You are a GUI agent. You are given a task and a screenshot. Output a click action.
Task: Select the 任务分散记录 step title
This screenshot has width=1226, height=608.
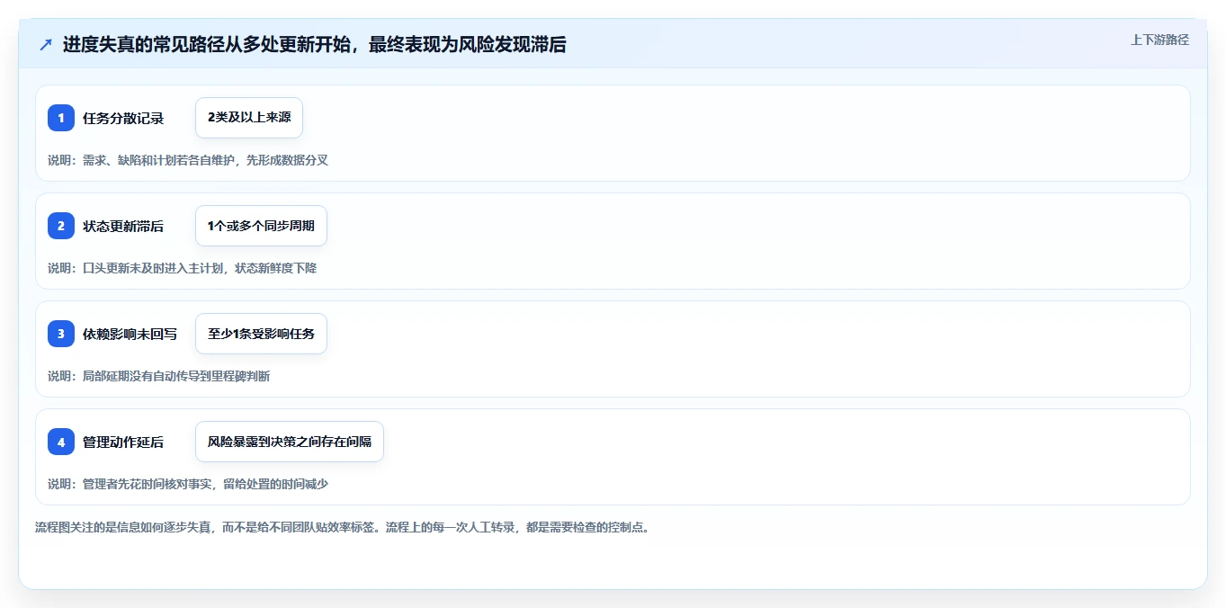[x=123, y=118]
